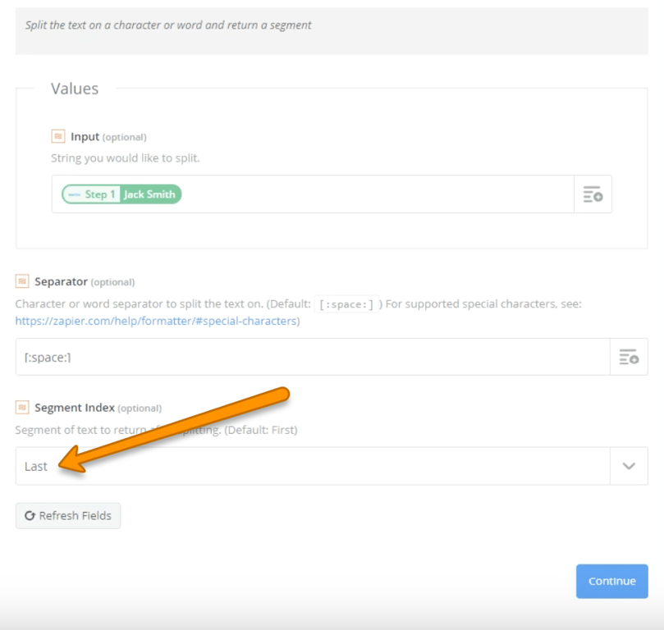Click the Separator field label
Viewport: 664px width, 630px height.
coord(61,281)
